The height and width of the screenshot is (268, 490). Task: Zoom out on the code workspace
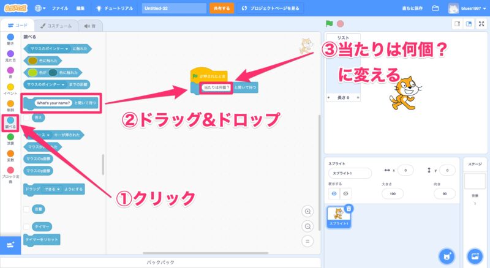[308, 226]
